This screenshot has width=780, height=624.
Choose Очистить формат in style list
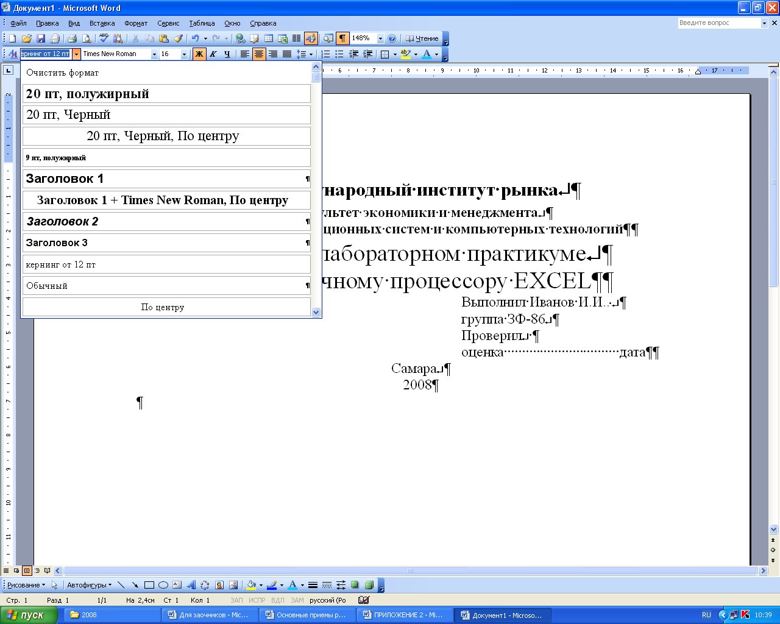pos(166,73)
